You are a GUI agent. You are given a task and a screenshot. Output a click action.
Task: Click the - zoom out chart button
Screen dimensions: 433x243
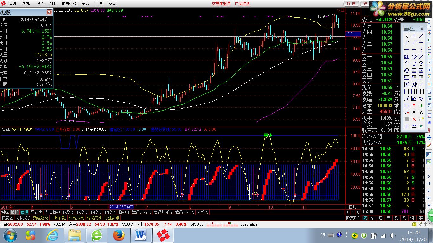352,212
